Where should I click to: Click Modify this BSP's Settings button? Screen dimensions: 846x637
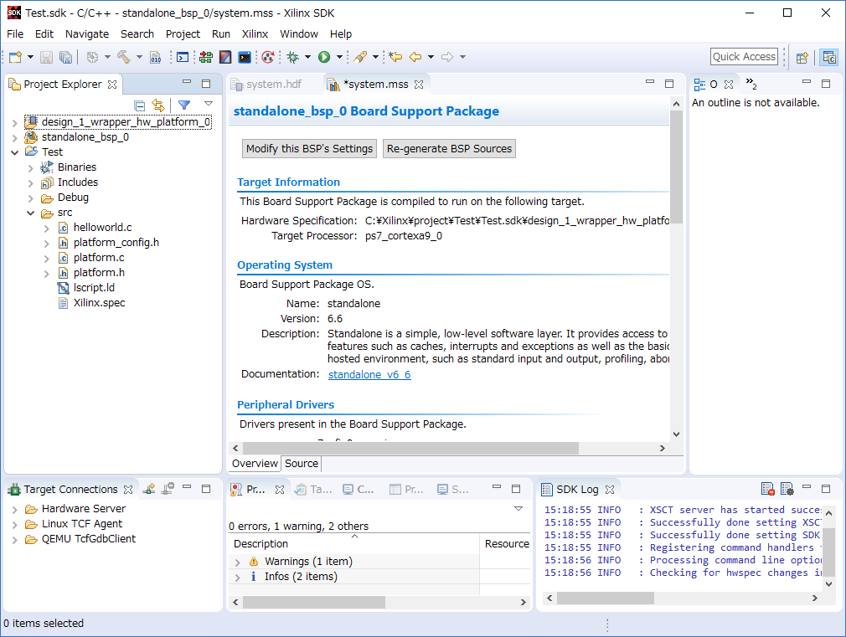click(309, 148)
